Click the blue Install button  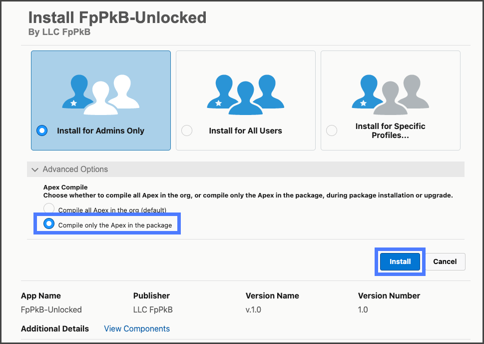pyautogui.click(x=400, y=261)
